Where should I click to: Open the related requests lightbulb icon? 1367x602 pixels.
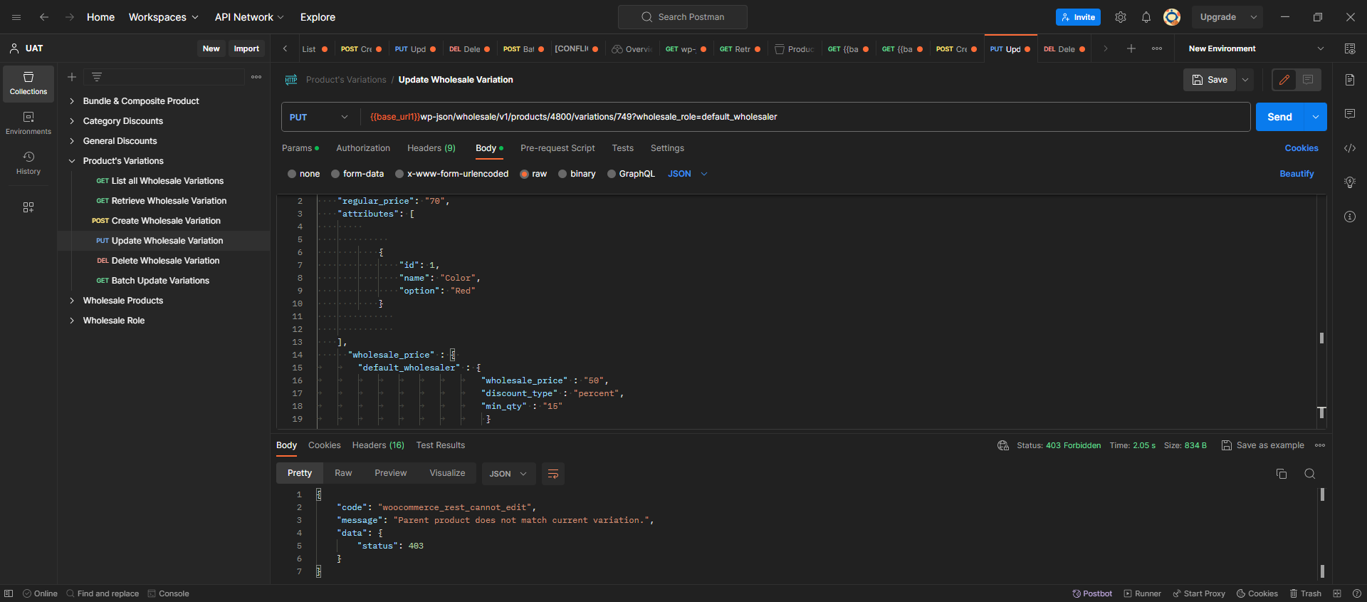1350,182
